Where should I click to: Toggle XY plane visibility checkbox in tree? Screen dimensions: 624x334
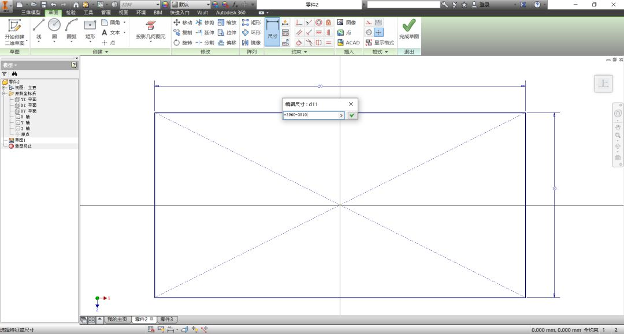[x=17, y=111]
